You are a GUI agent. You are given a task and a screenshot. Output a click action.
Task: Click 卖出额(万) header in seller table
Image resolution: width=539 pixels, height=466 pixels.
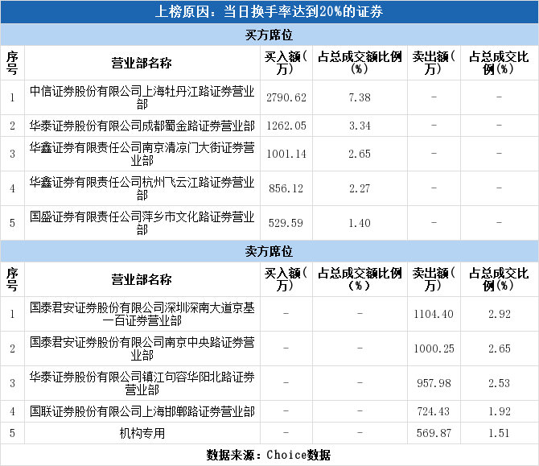pos(434,279)
